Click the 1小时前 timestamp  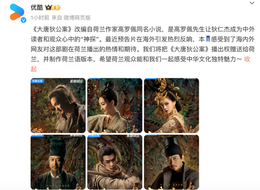[40, 18]
